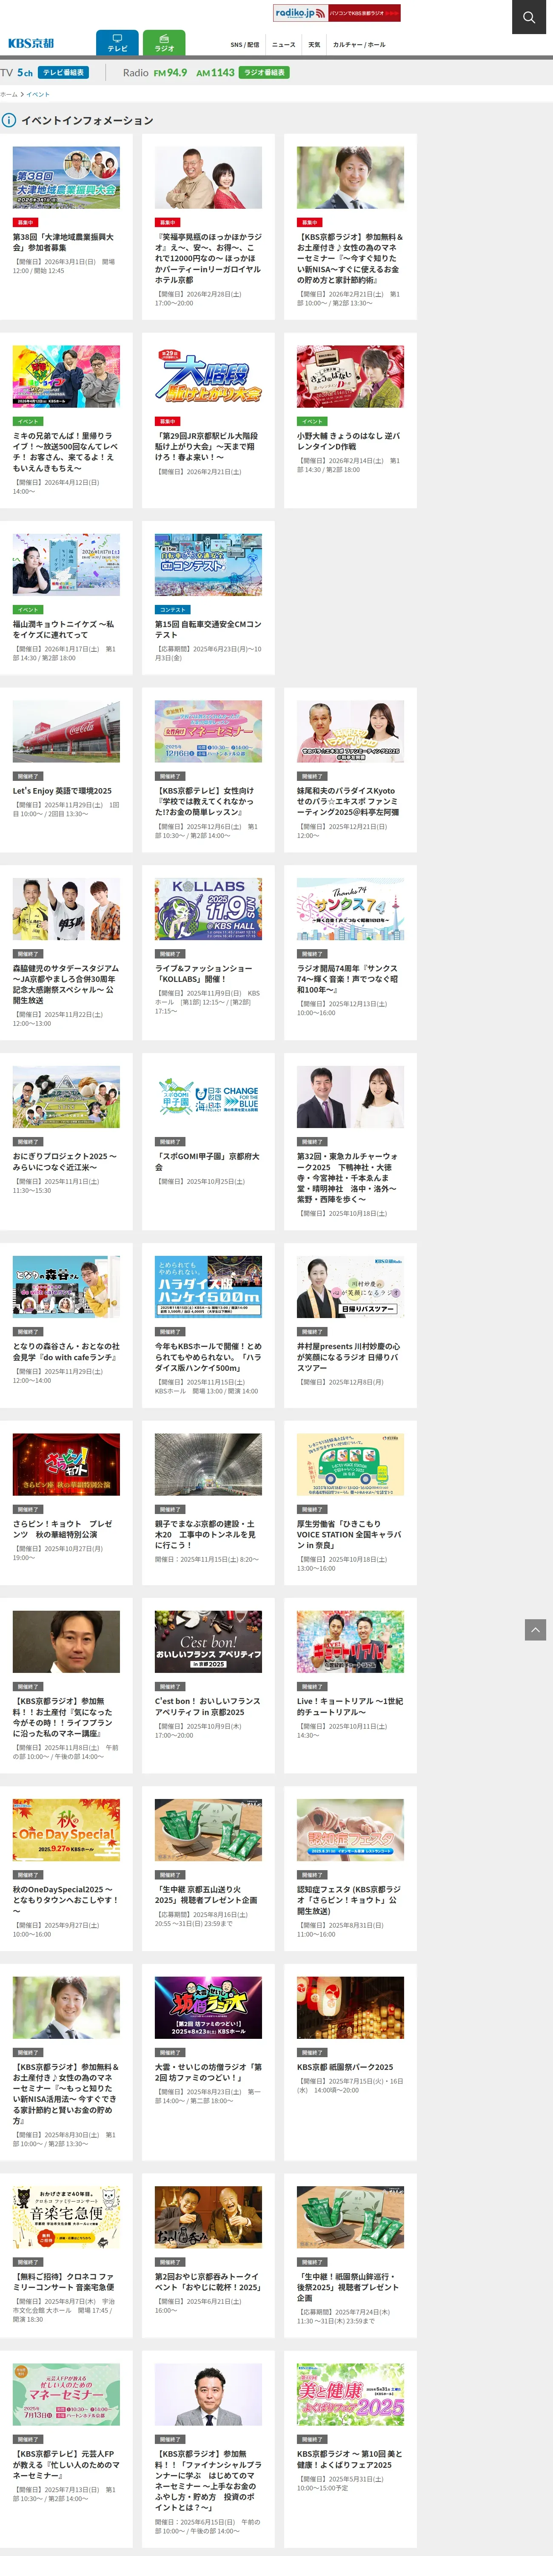Screen dimensions: 553x2556
Task: Open 生中継 京都五山送り火2025 プレゼント企画 link
Action: [206, 1894]
